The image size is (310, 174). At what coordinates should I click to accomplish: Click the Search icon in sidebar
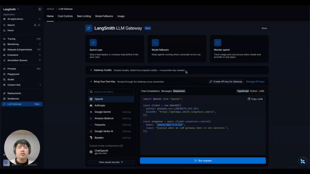4,25
